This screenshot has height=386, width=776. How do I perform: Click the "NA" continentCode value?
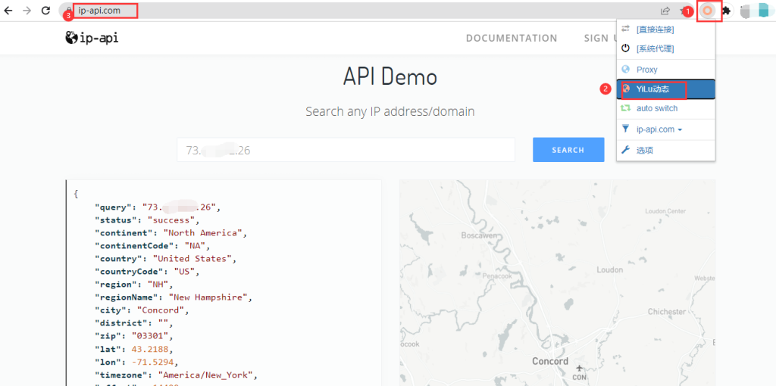pos(195,246)
